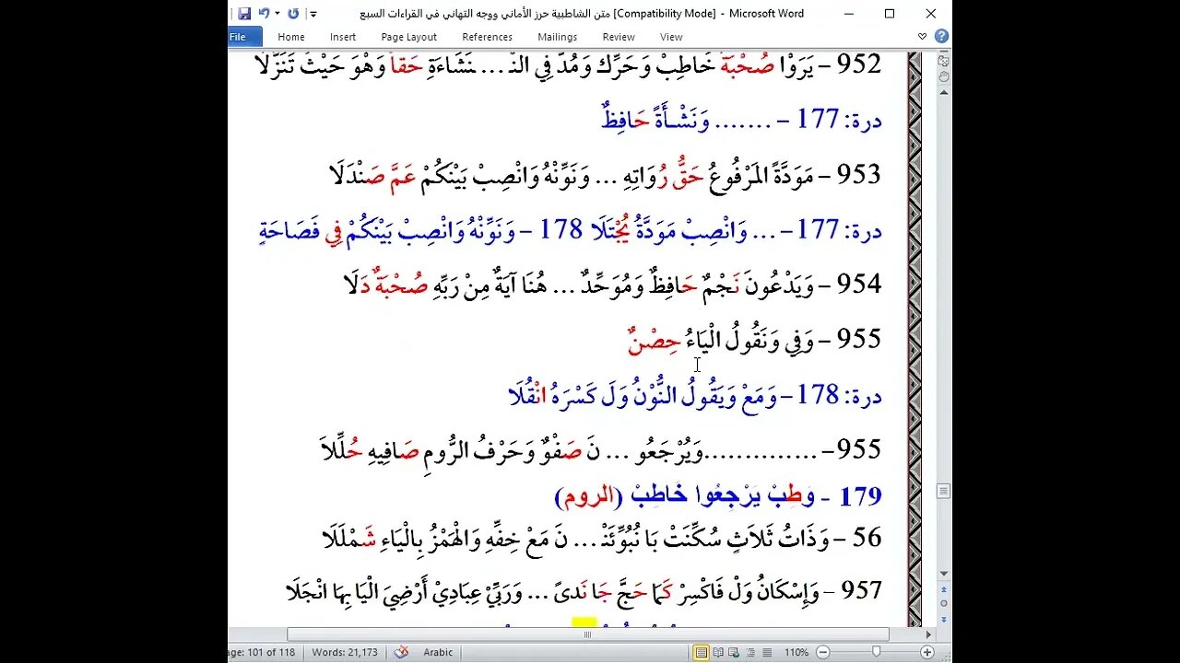
Task: Zoom out with the minus button
Action: pos(822,652)
